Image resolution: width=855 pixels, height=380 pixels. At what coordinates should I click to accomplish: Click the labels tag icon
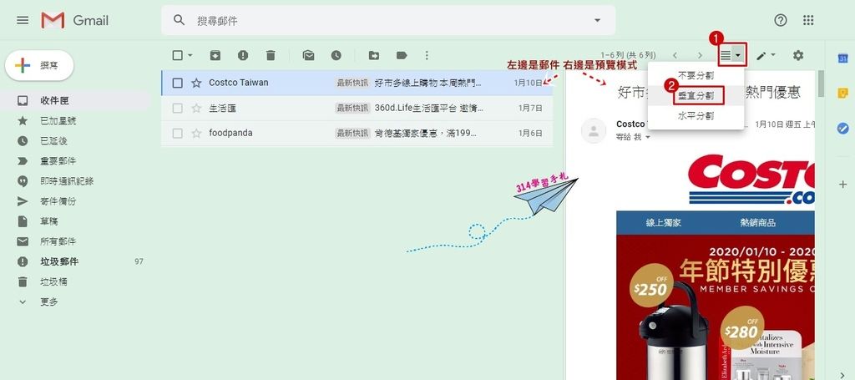point(402,55)
